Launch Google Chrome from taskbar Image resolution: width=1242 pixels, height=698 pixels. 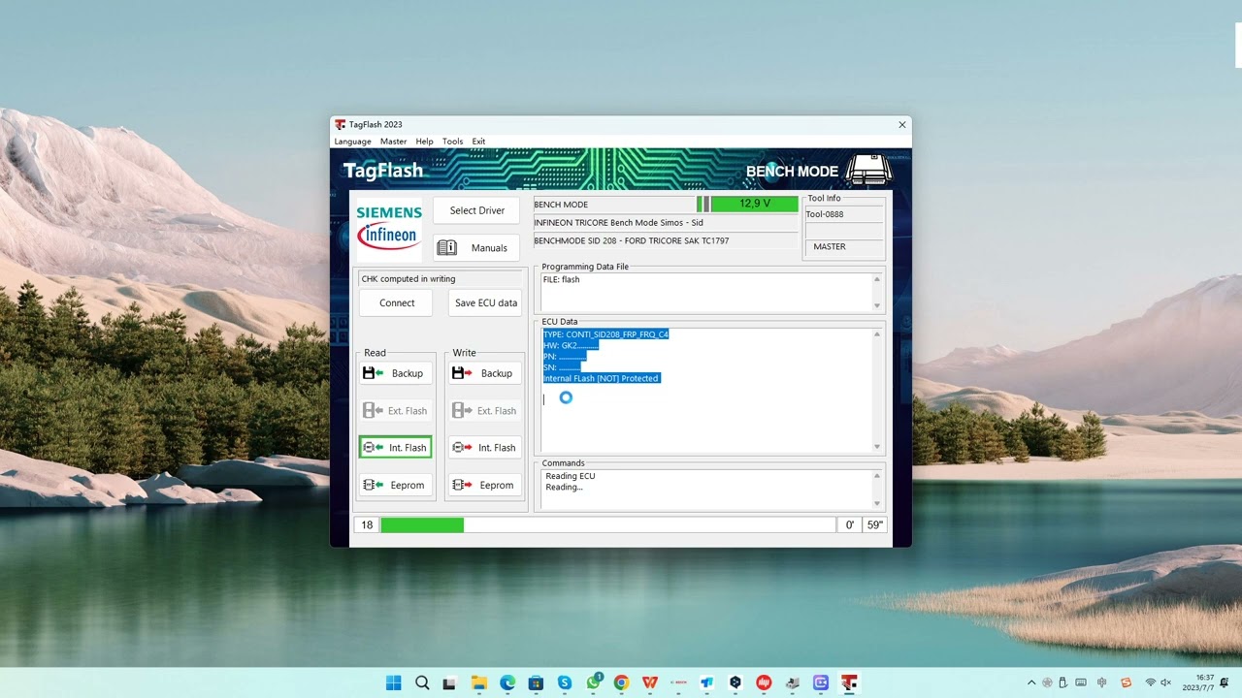click(621, 682)
